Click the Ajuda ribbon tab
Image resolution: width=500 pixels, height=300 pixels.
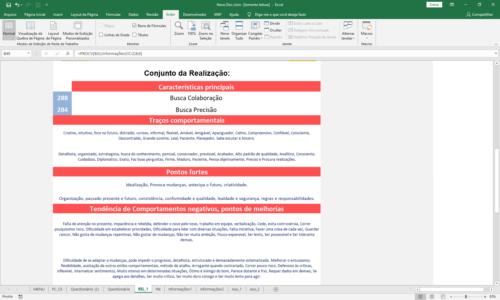click(234, 15)
